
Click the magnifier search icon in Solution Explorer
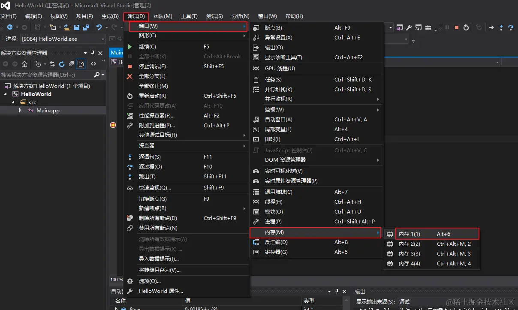[97, 75]
